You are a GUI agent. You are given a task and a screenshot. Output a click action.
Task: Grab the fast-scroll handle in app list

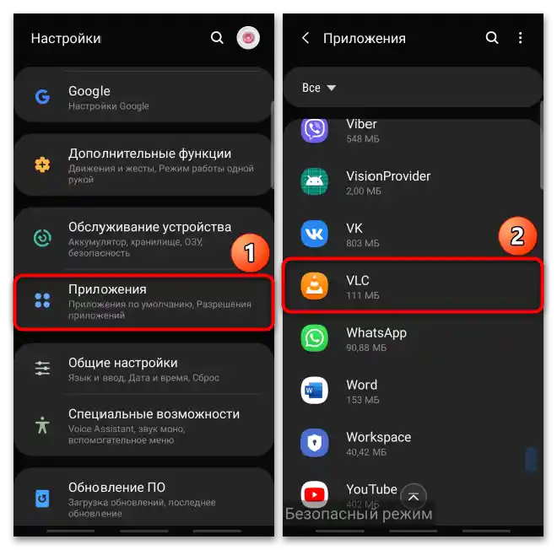pos(531,460)
